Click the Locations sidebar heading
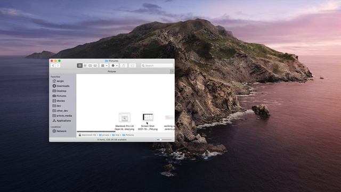Screen dimensions: 341x192 55,127
